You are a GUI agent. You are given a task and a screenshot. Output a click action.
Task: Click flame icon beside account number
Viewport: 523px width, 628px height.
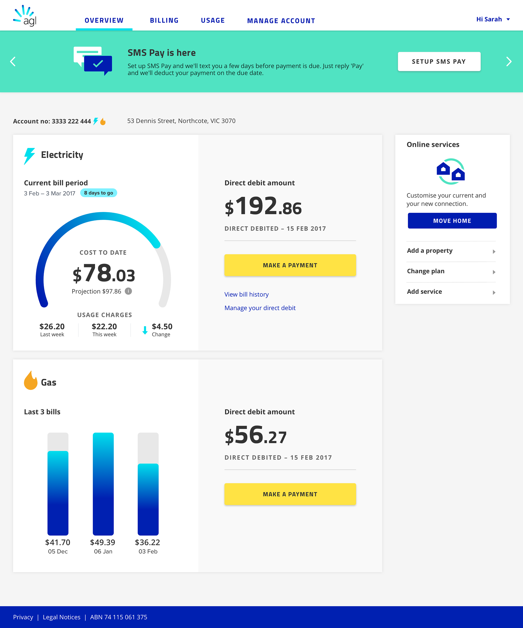(x=103, y=121)
